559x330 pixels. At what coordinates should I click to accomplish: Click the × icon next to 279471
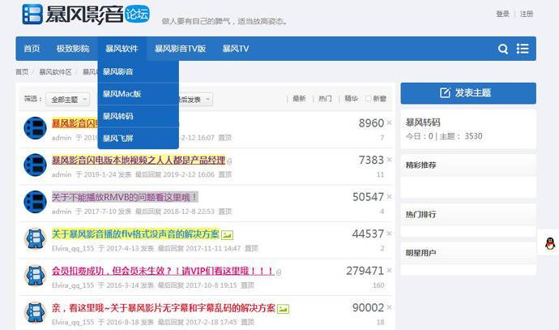pos(389,271)
